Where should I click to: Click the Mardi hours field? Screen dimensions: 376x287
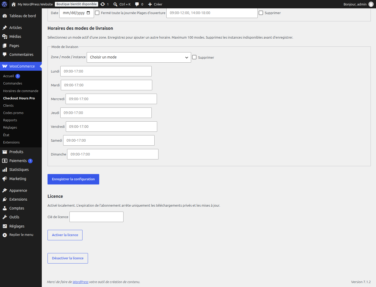point(107,85)
